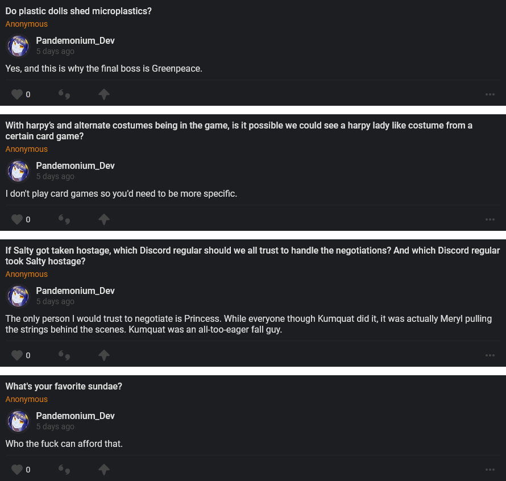Like the favorite sundae answer
The height and width of the screenshot is (481, 506).
coord(17,470)
